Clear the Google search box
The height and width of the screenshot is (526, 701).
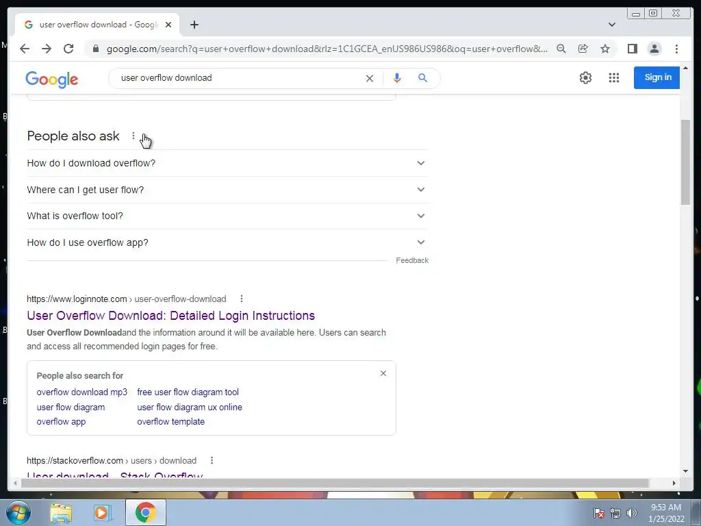coord(369,78)
